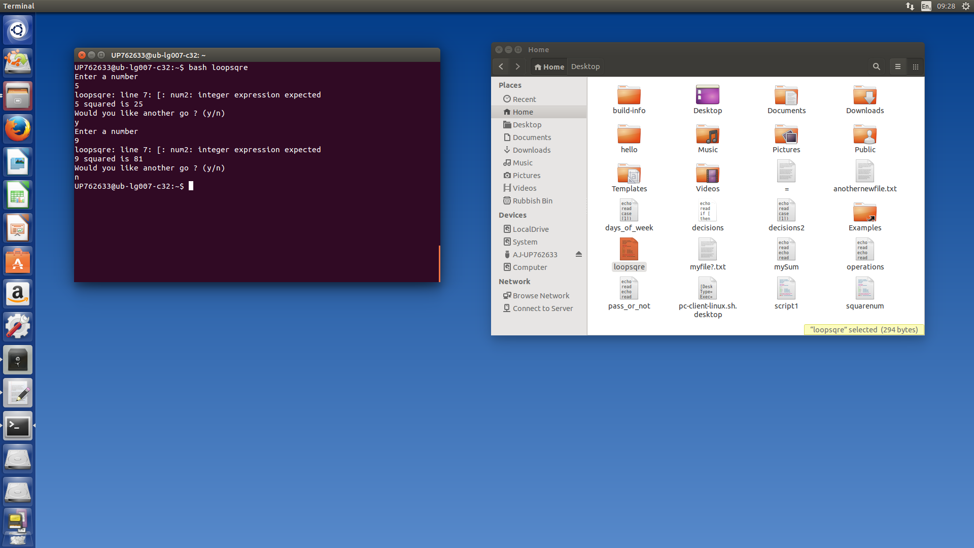Viewport: 974px width, 548px height.
Task: Open LibreOffice Writer in the launcher
Action: 18,162
